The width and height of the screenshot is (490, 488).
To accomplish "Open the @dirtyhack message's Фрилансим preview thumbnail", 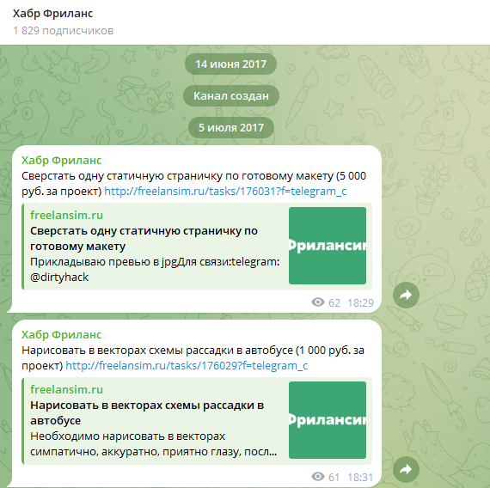I will [x=328, y=246].
